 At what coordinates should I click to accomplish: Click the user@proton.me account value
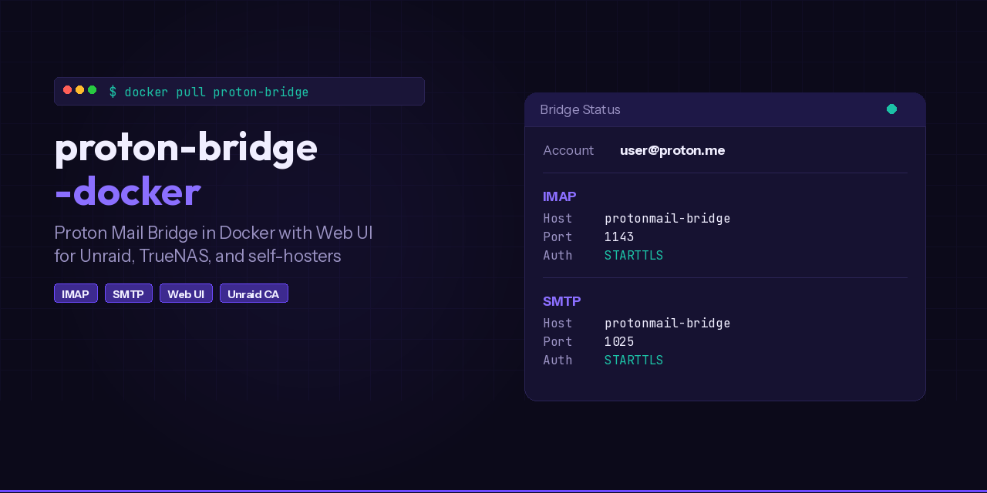pos(672,150)
